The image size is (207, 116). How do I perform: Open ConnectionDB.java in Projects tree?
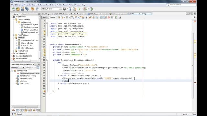pyautogui.click(x=31, y=24)
